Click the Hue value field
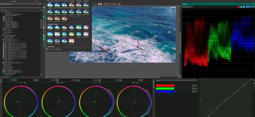Screen dimensions: 255x117 pos(120,80)
